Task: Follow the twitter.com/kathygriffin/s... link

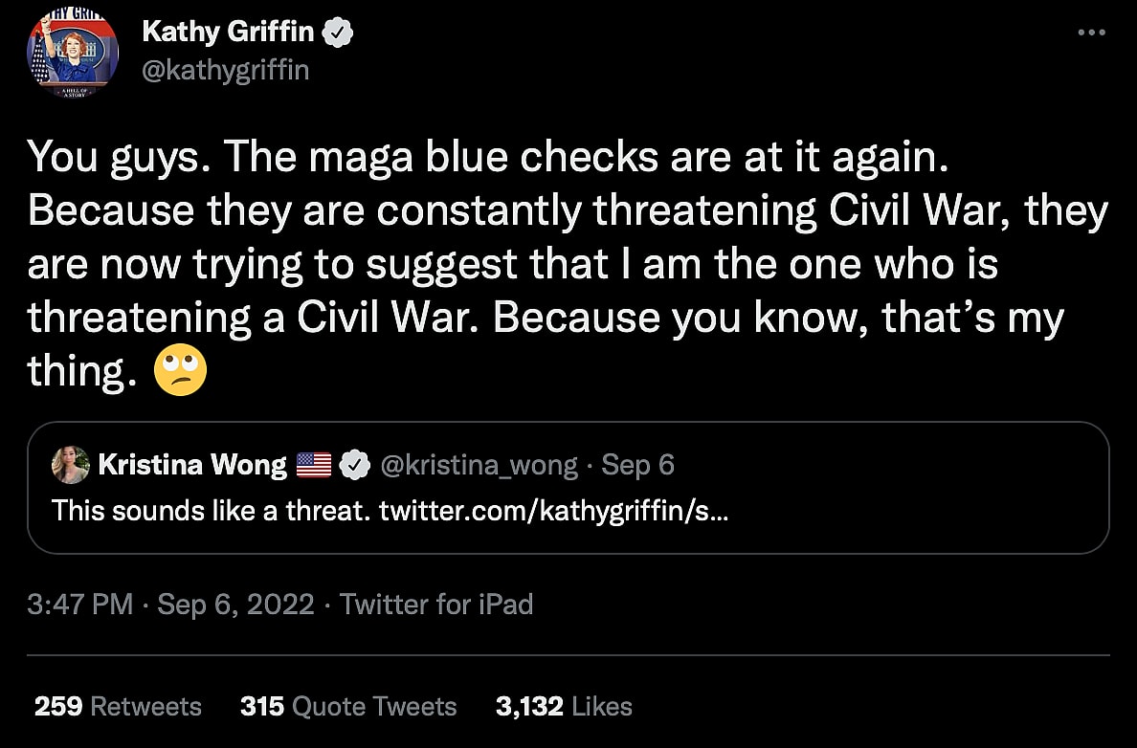Action: [554, 510]
